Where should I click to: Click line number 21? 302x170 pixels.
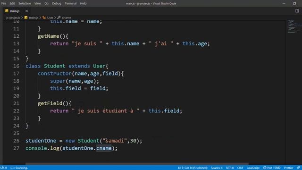pyautogui.click(x=17, y=103)
